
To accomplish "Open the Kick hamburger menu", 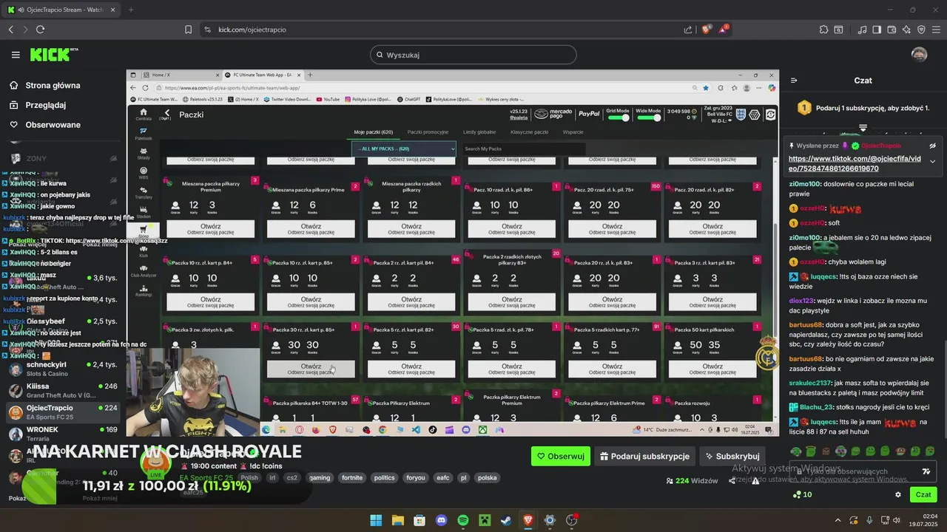I will 16,55.
